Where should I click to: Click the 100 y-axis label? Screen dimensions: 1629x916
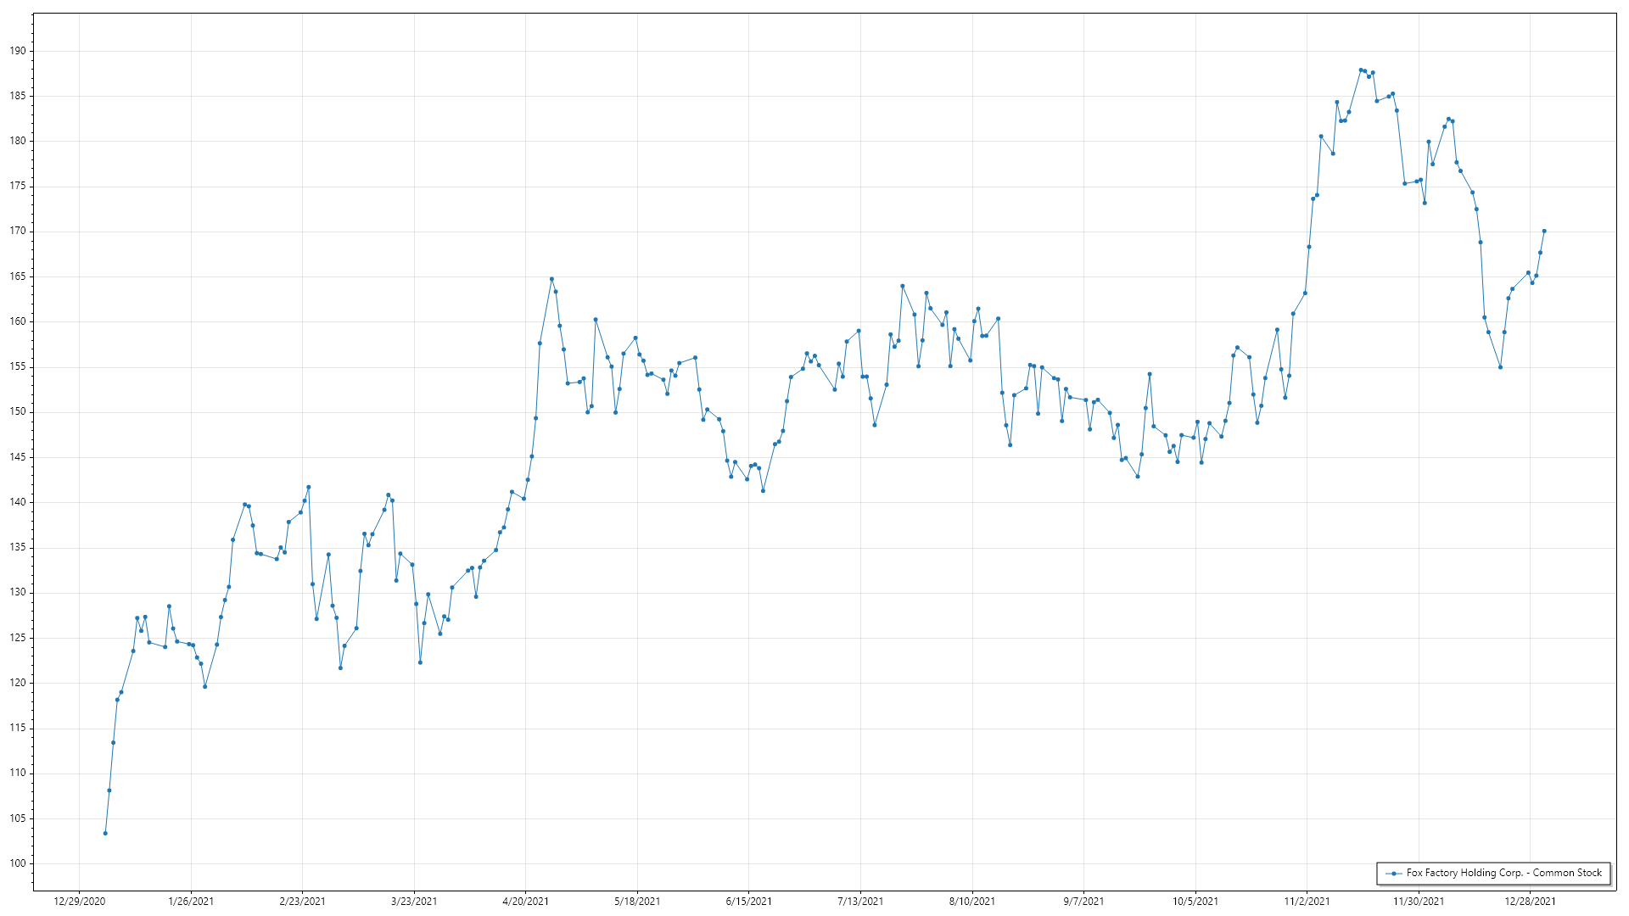click(x=18, y=863)
